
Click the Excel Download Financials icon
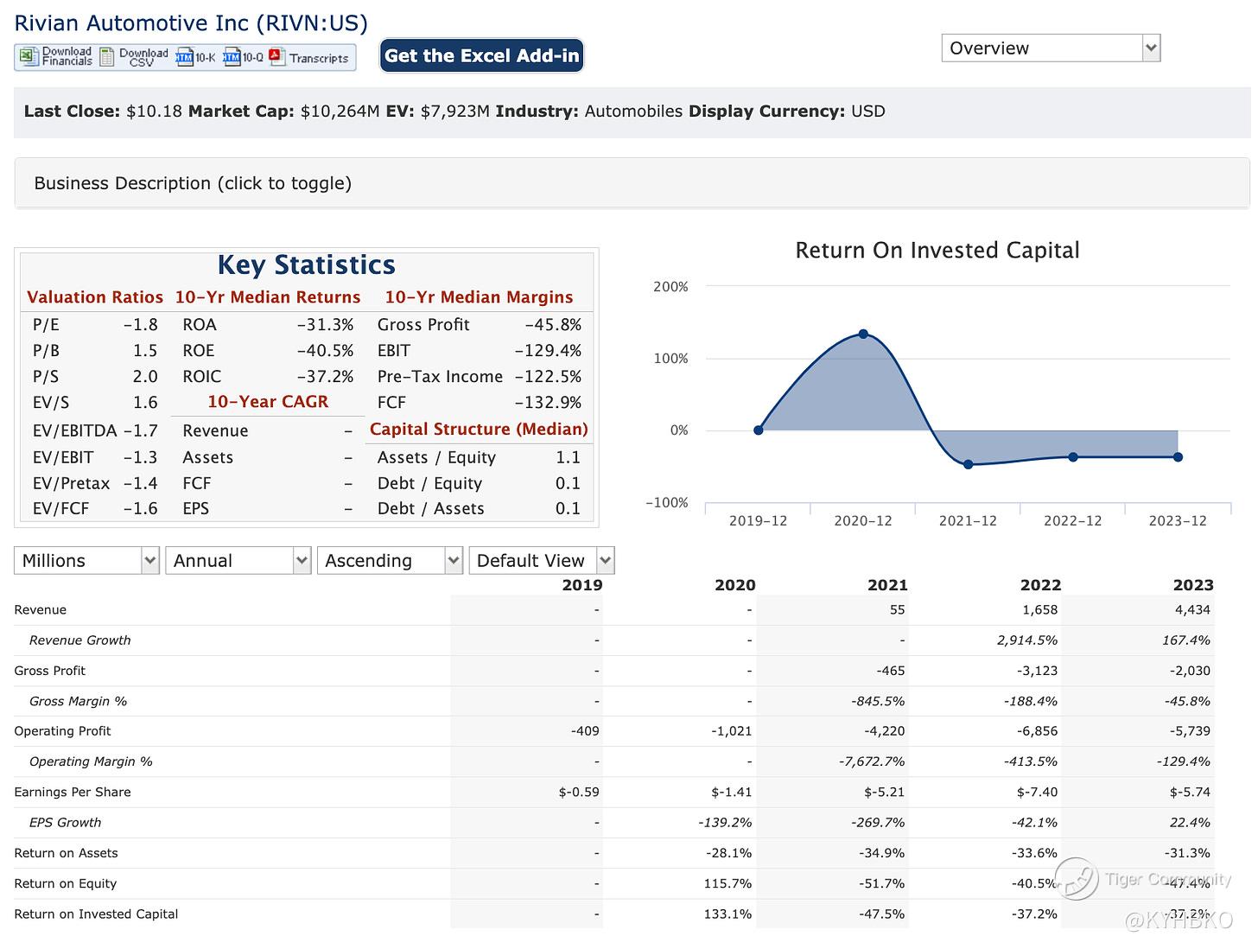click(29, 57)
